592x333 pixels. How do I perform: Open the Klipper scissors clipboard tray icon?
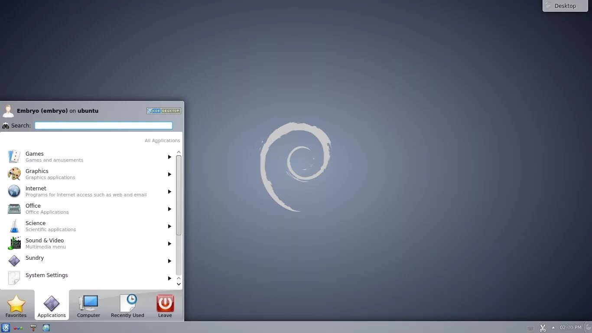coord(543,328)
